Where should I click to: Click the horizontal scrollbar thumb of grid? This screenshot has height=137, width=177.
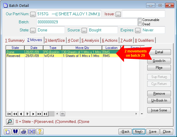[63, 114]
